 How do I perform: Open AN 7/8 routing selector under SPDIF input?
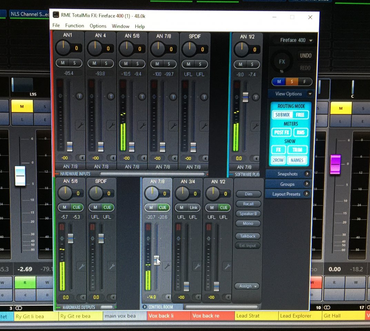193,167
